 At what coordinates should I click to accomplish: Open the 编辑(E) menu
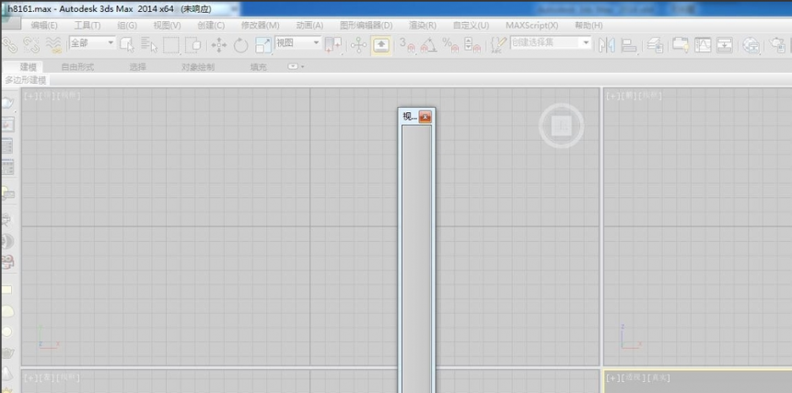pyautogui.click(x=44, y=25)
